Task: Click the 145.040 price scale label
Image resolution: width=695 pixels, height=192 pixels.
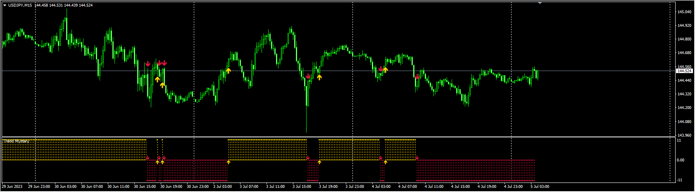Action: click(x=684, y=12)
